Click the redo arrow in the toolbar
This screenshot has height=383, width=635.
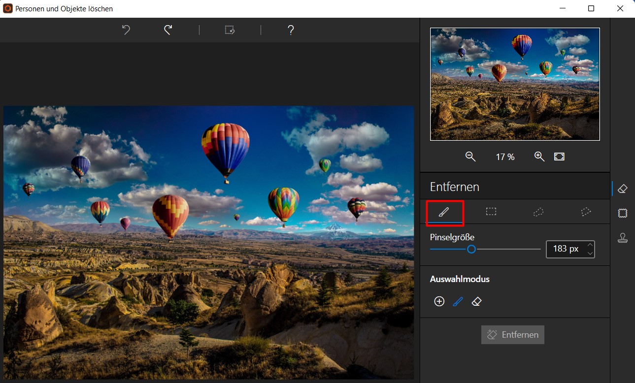point(168,30)
